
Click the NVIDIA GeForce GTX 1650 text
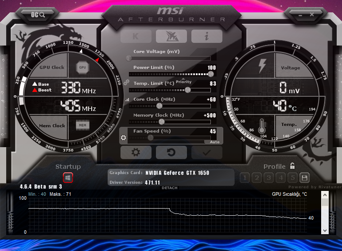(177, 173)
